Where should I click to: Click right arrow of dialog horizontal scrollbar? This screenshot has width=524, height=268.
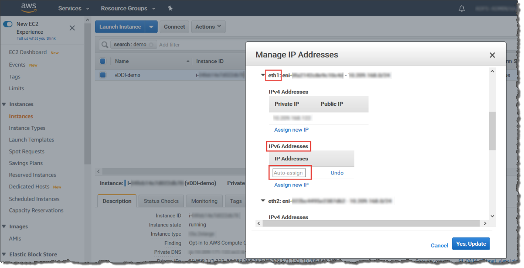(485, 223)
